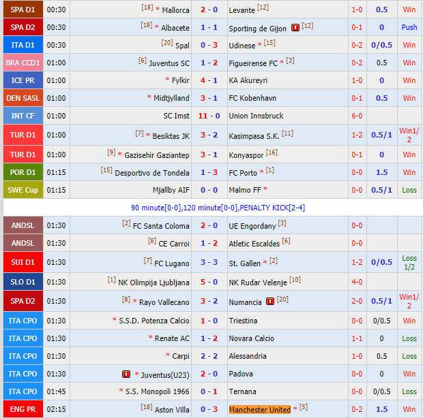Click the red card icon beside Numancia
The image size is (423, 418).
(270, 301)
